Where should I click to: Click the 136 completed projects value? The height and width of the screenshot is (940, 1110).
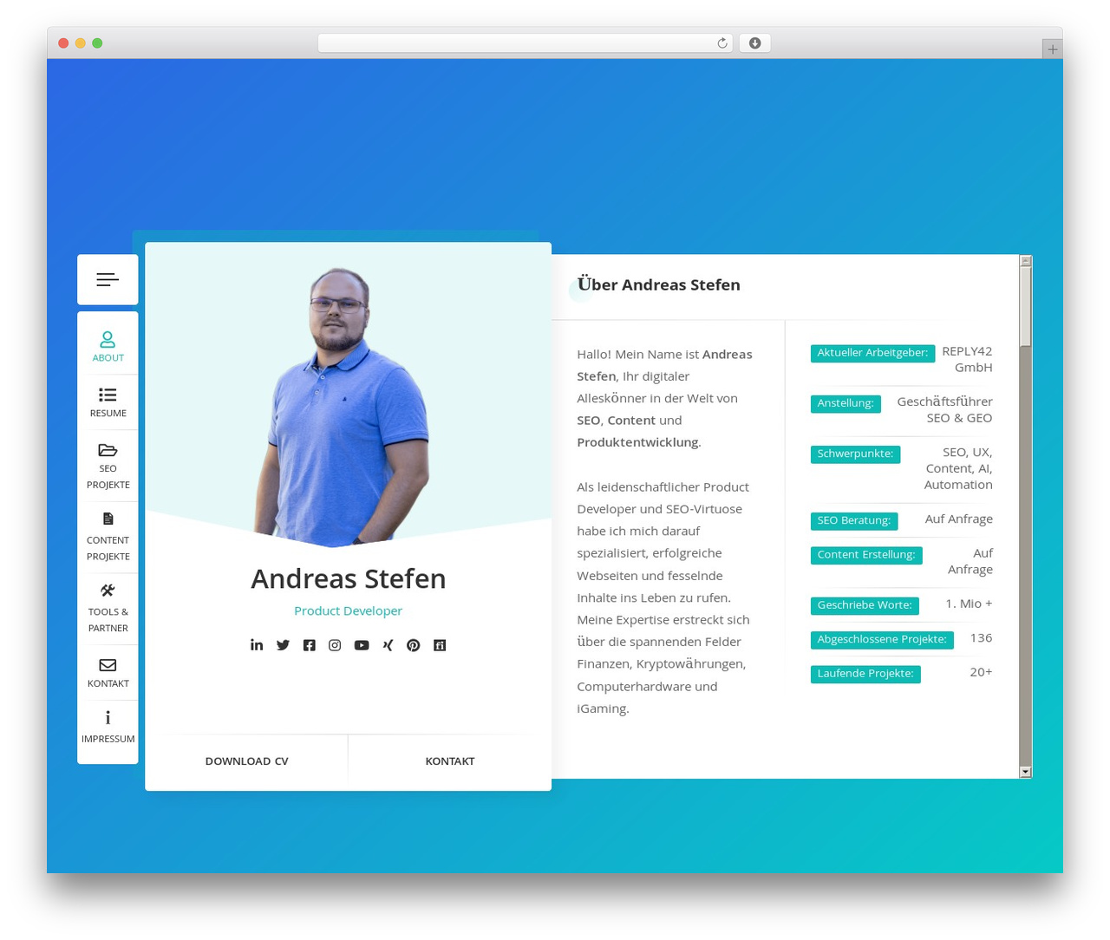pyautogui.click(x=981, y=638)
